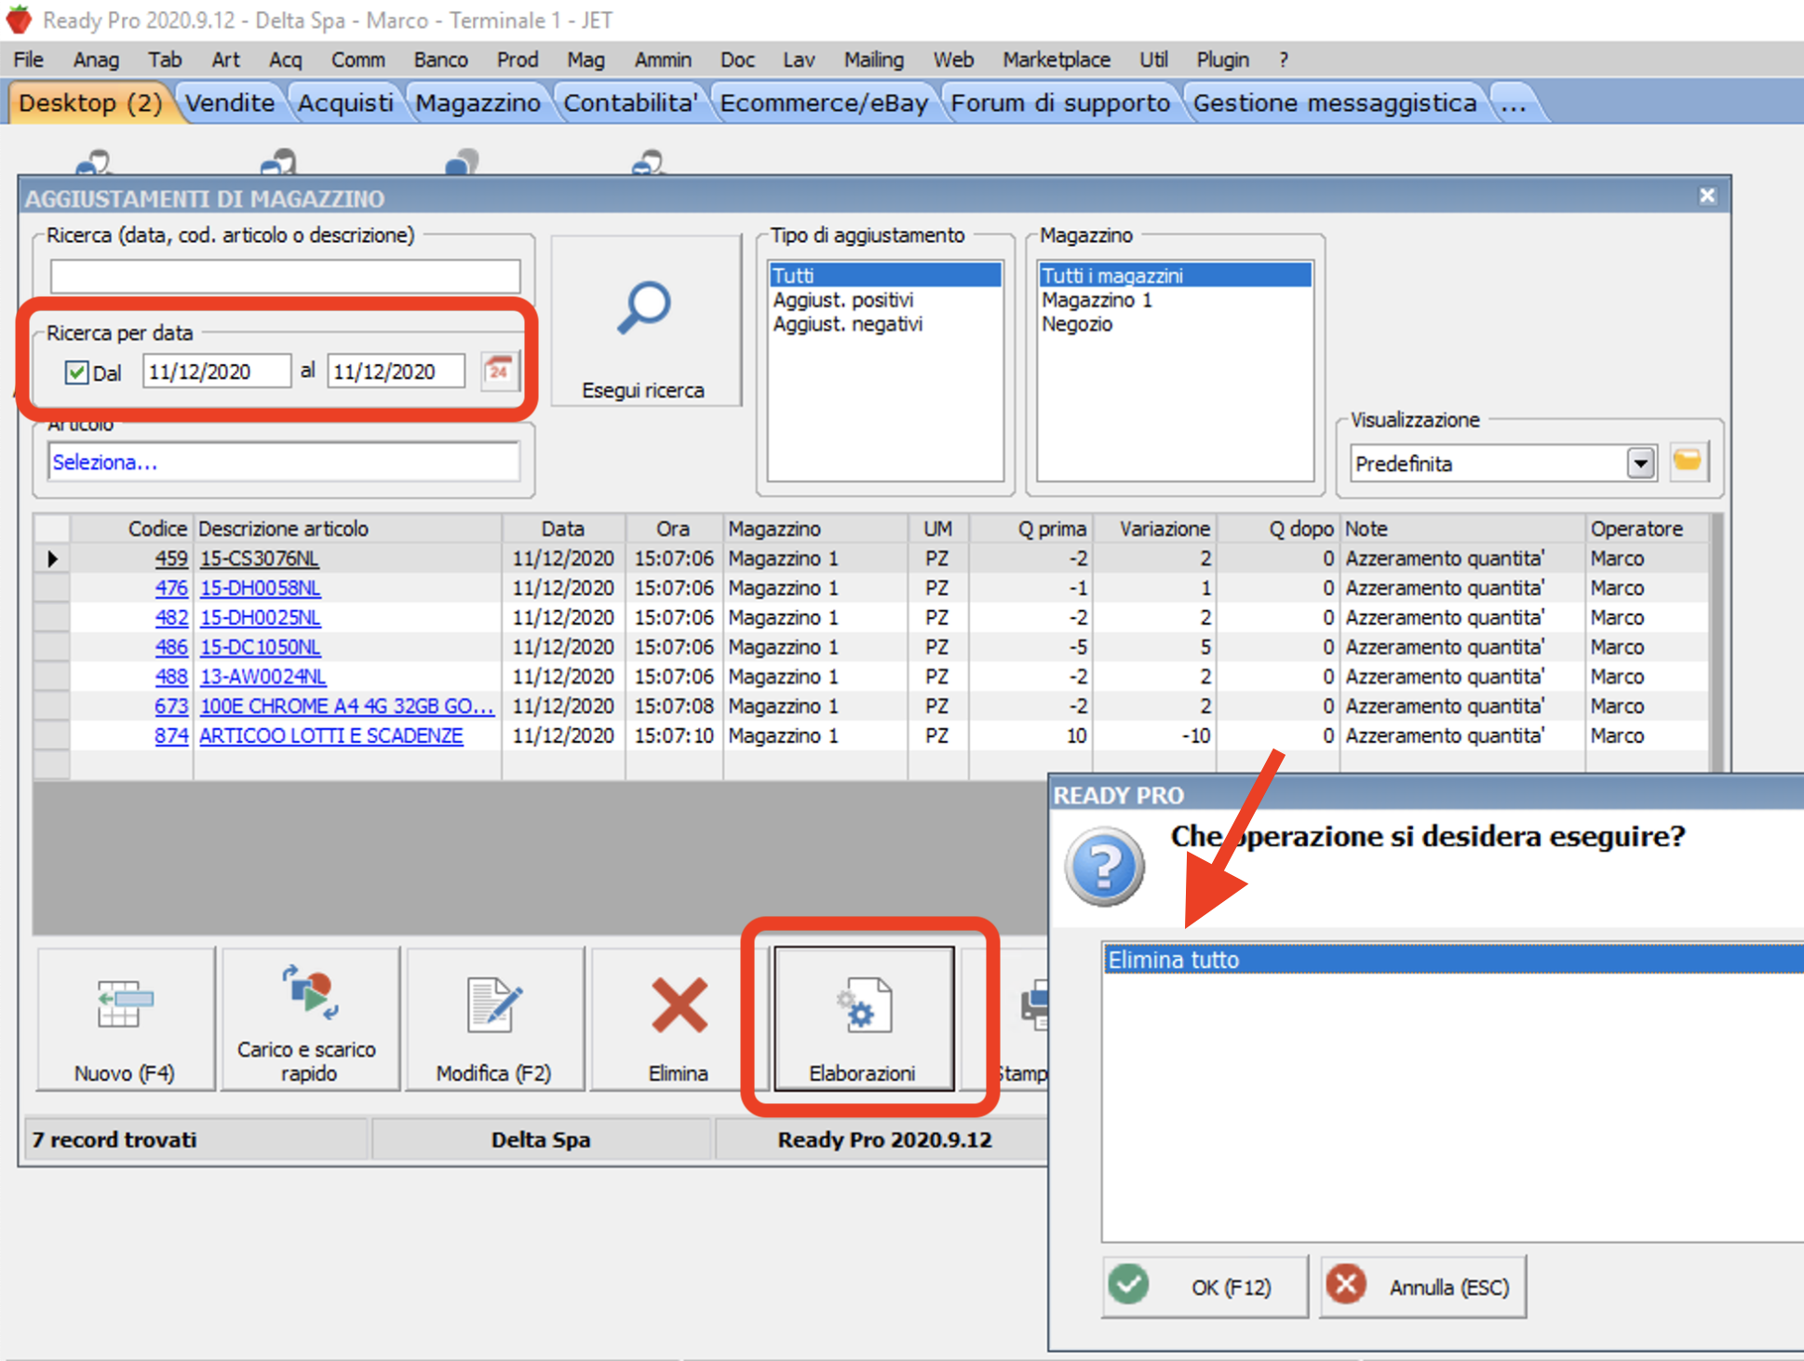Open the Mag menu
Viewport: 1804px width, 1361px height.
point(586,60)
